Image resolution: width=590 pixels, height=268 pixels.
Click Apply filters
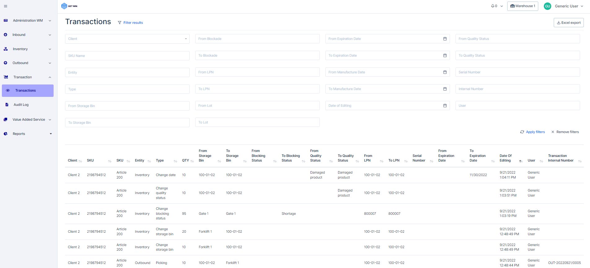[x=532, y=132]
